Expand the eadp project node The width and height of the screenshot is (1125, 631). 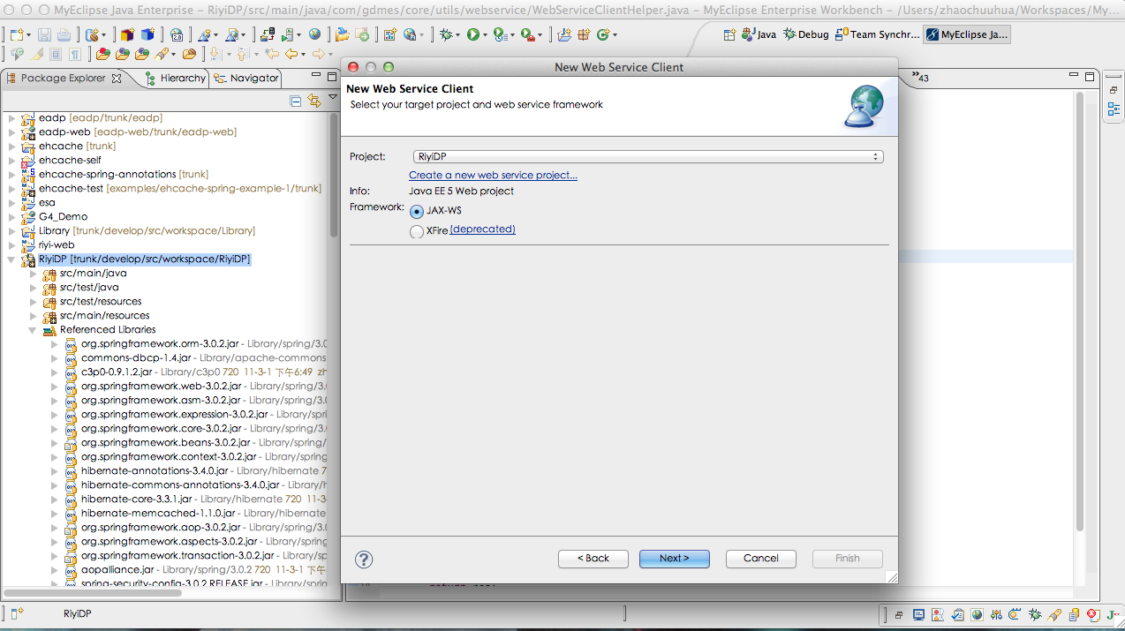[11, 118]
